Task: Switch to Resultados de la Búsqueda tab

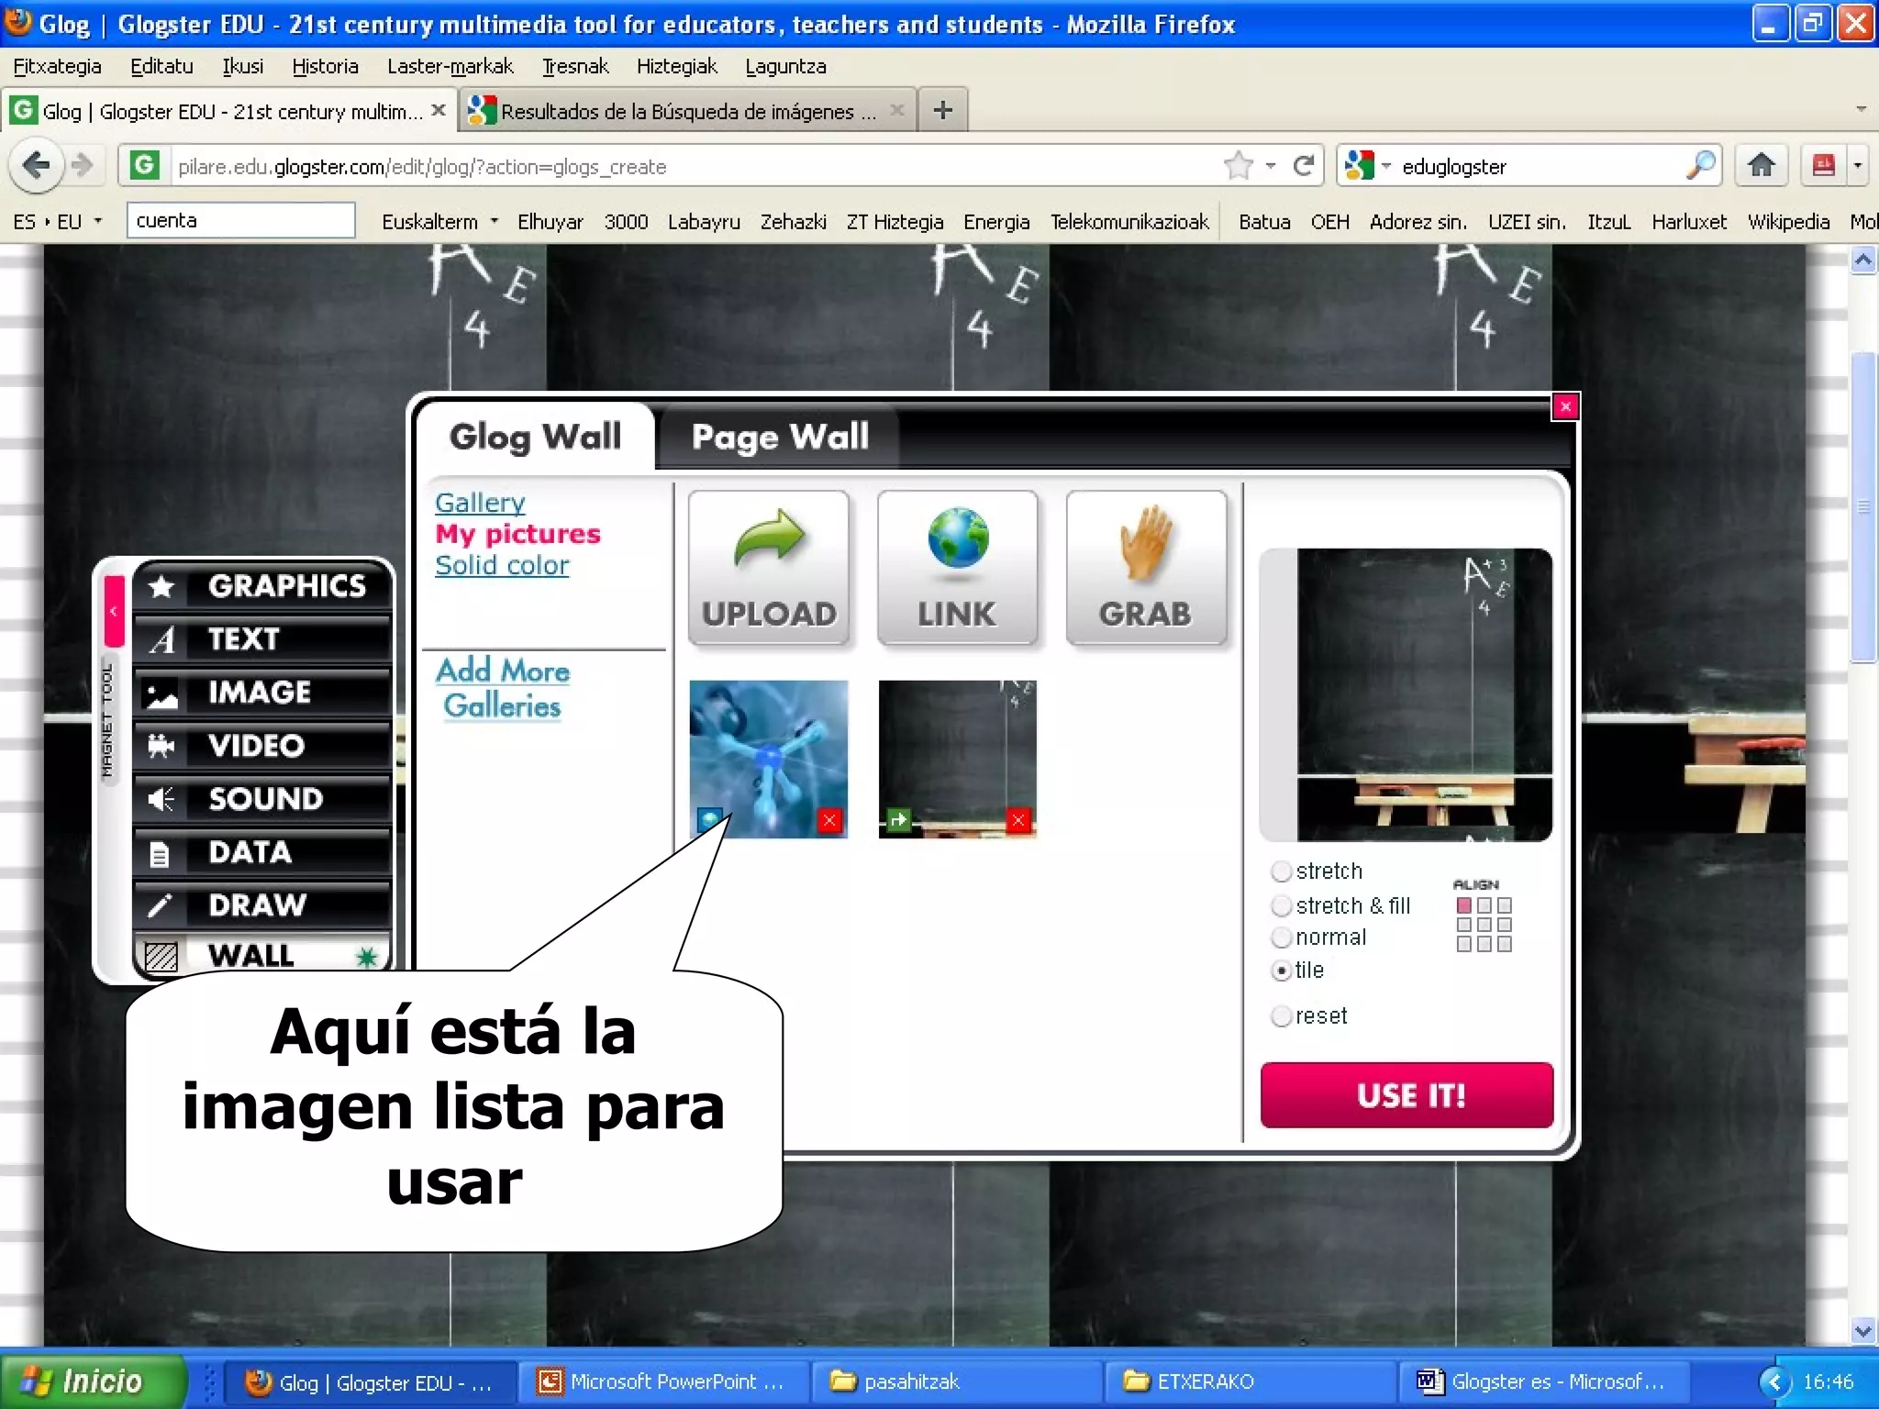Action: coord(687,111)
